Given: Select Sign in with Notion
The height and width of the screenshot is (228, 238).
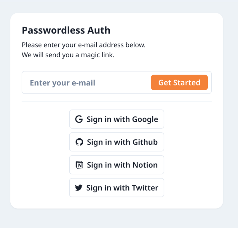Looking at the screenshot, I should pyautogui.click(x=116, y=165).
